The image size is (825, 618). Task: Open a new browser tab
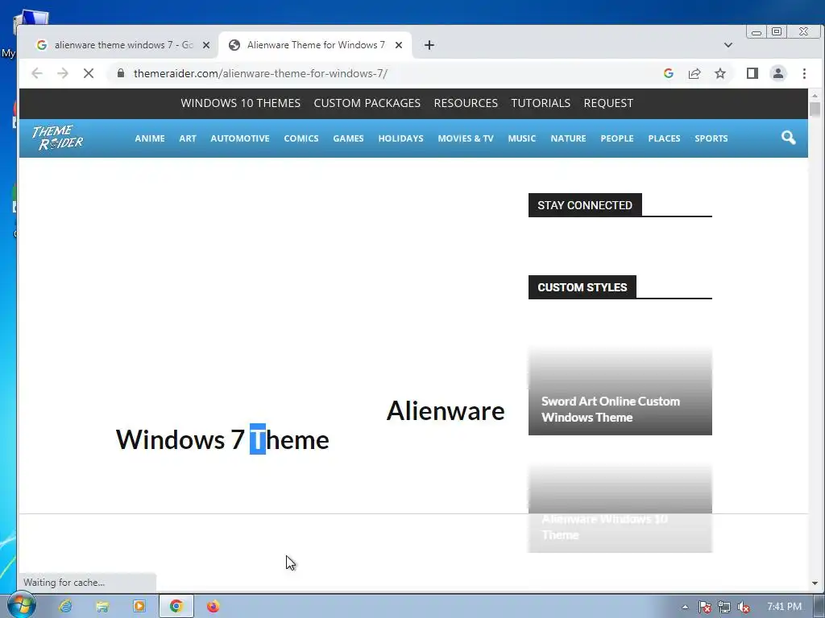tap(429, 45)
